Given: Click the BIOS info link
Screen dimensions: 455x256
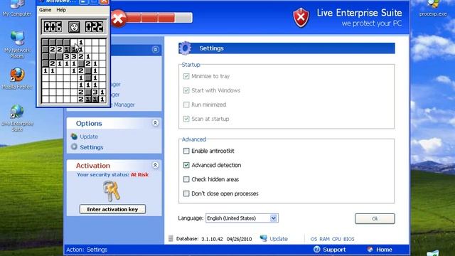Looking at the screenshot, I should pos(349,239).
